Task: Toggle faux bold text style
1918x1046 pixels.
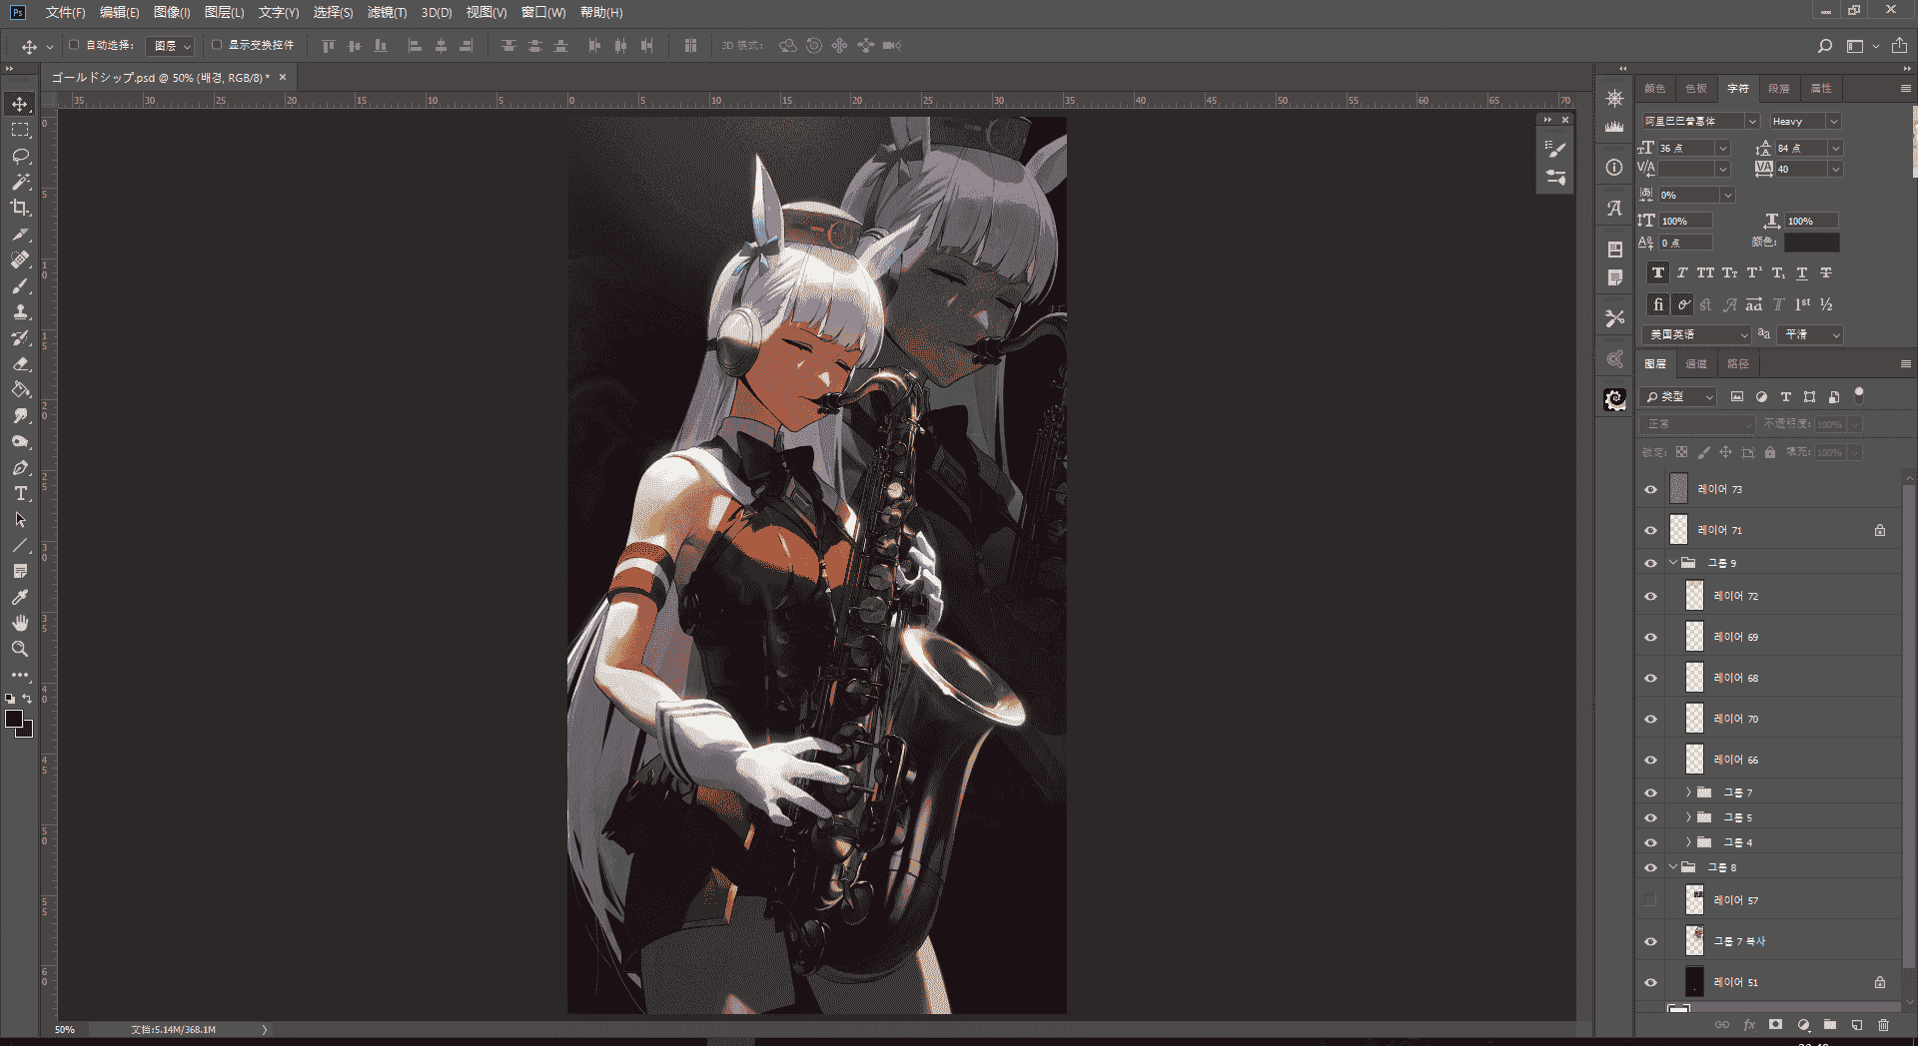Action: coord(1658,272)
